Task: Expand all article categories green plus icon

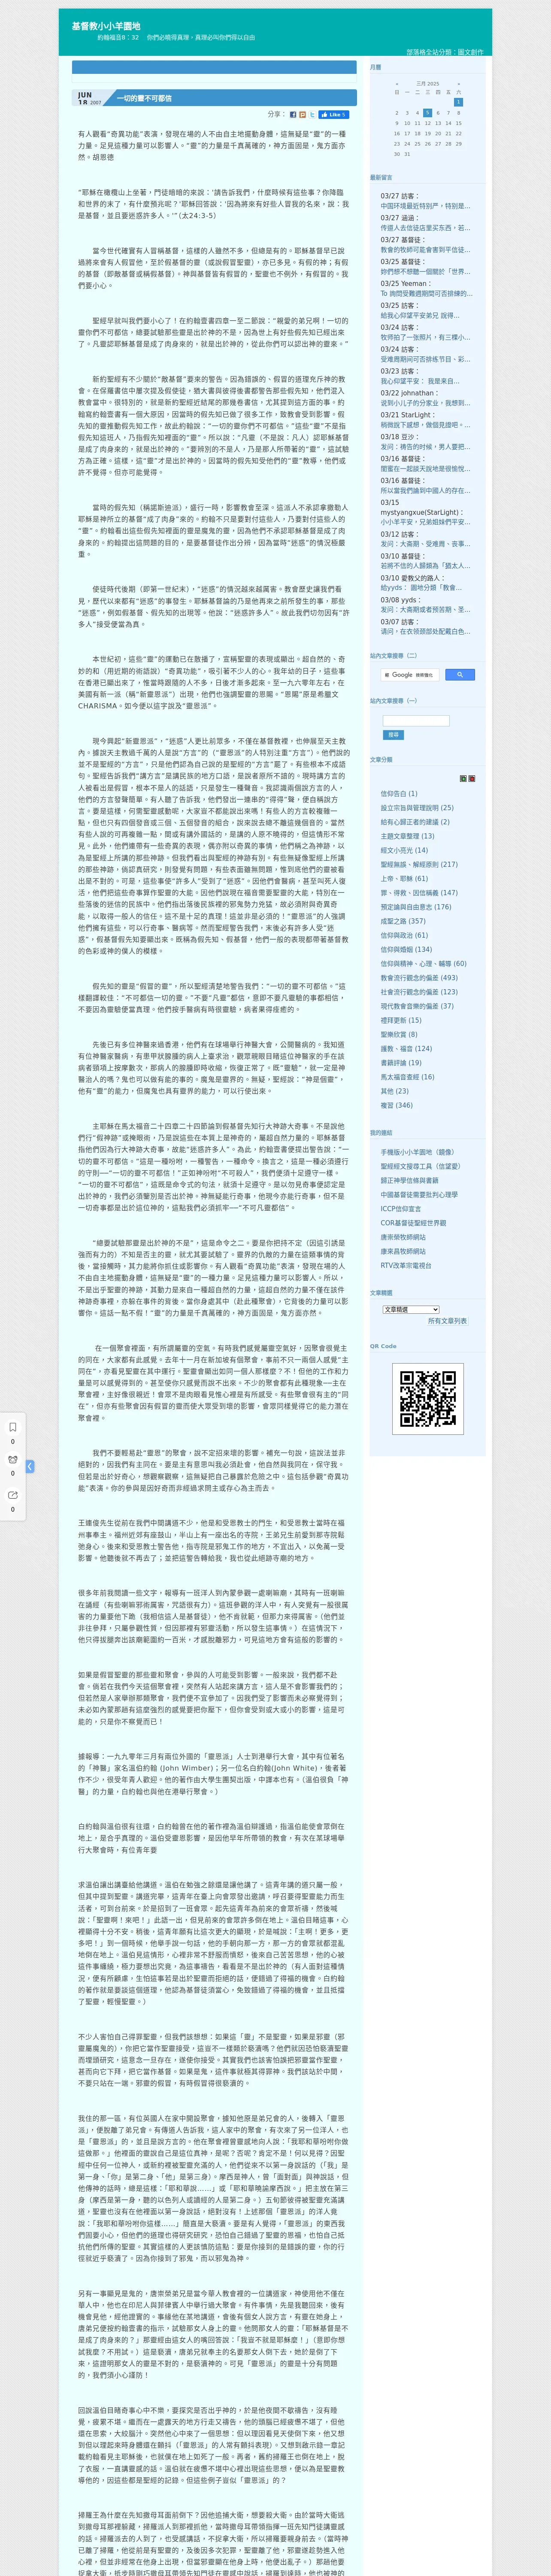Action: pyautogui.click(x=463, y=778)
